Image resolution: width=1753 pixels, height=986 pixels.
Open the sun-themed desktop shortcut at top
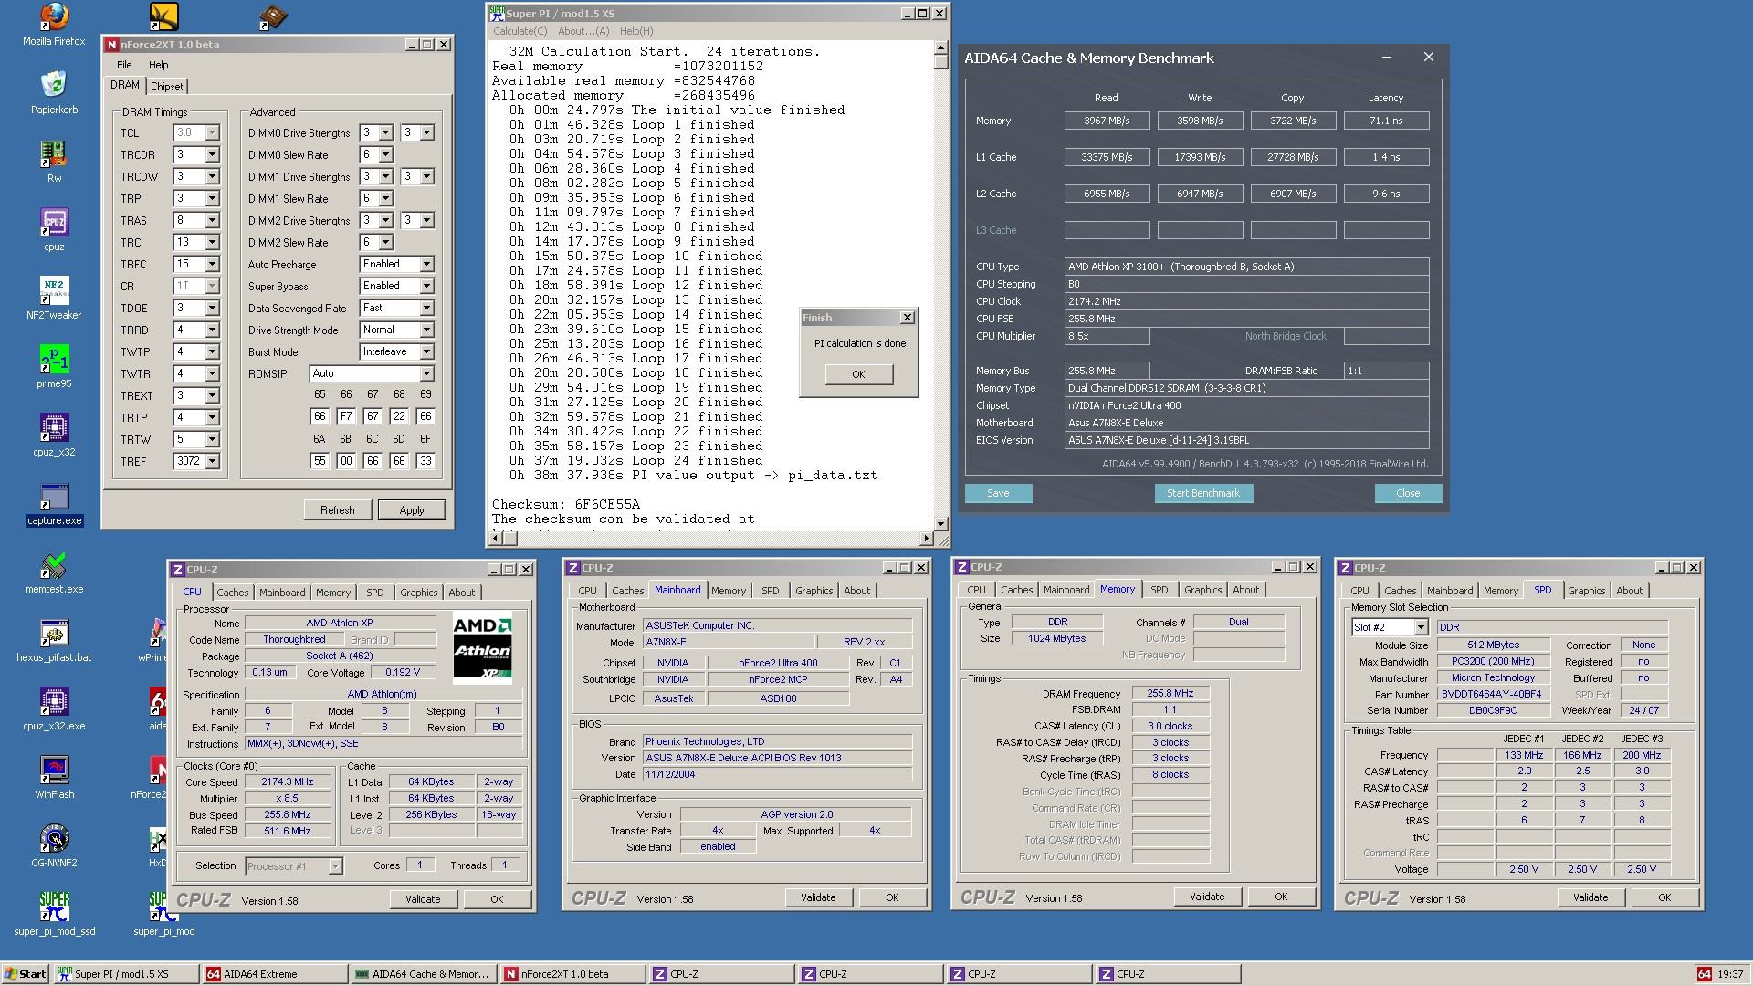coord(163,16)
